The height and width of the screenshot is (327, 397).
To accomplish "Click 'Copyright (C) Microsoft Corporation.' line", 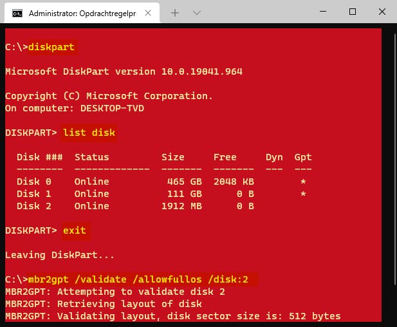I will (x=109, y=96).
